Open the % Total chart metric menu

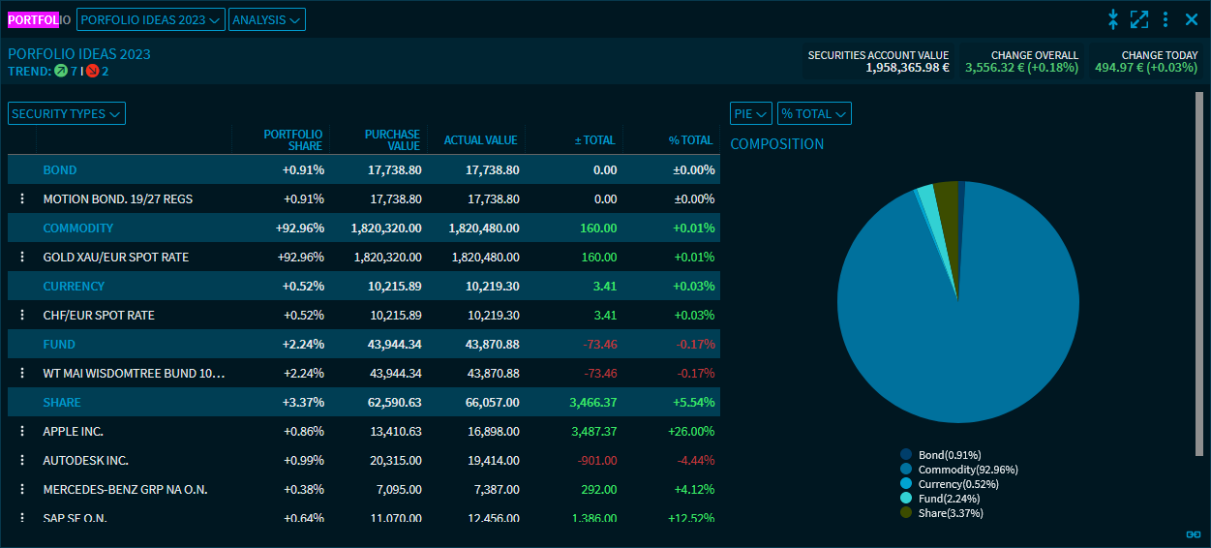[814, 113]
